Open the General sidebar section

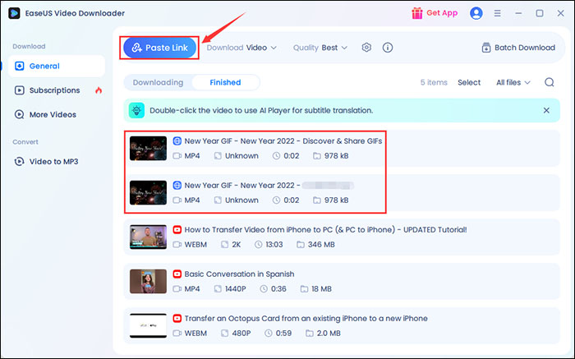point(57,66)
